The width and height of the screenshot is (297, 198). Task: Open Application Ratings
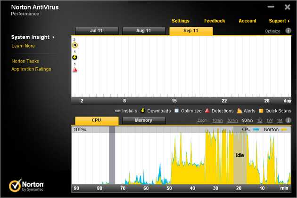[31, 69]
